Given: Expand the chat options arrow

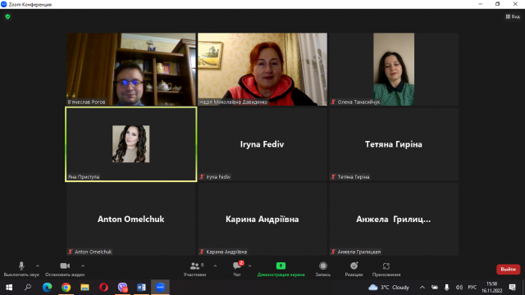Looking at the screenshot, I should point(249,266).
